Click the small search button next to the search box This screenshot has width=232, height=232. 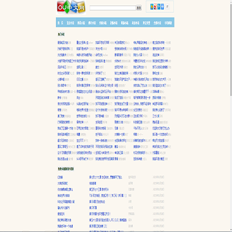pyautogui.click(x=139, y=8)
